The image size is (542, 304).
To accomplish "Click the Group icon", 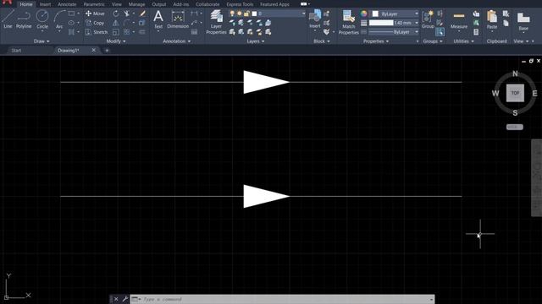I will [428, 19].
